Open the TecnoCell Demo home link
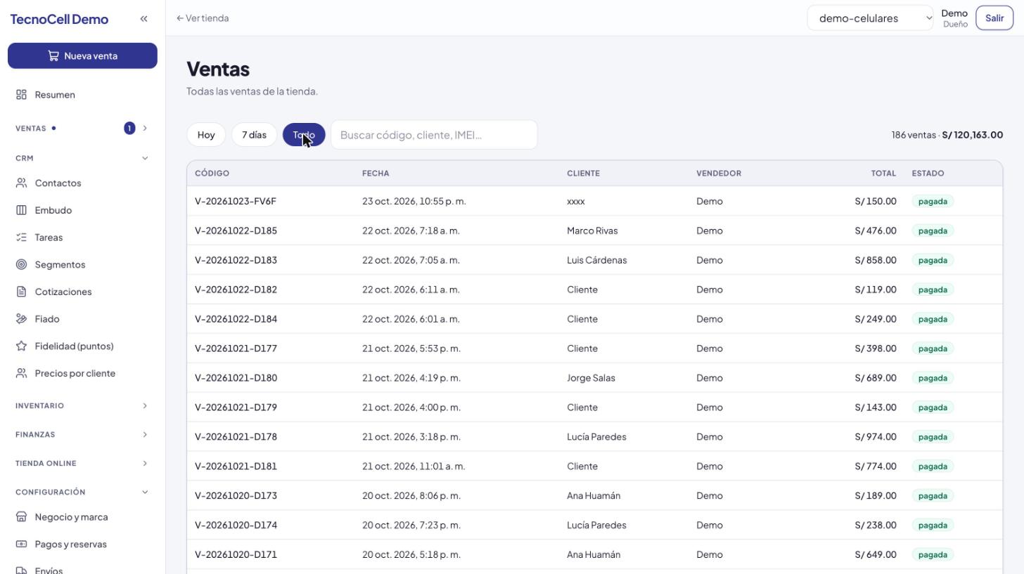The height and width of the screenshot is (574, 1024). point(59,19)
